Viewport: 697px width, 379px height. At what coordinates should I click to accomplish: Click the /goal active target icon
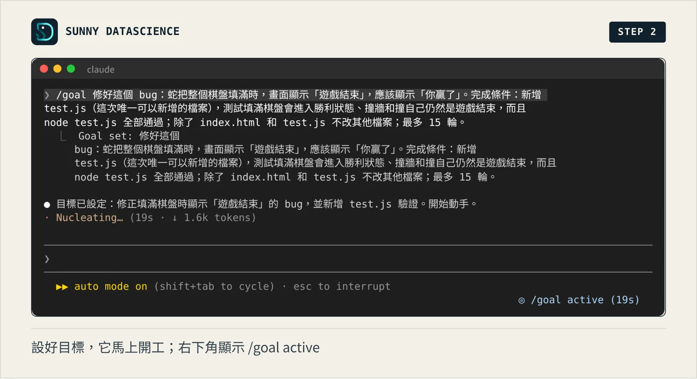coord(521,300)
